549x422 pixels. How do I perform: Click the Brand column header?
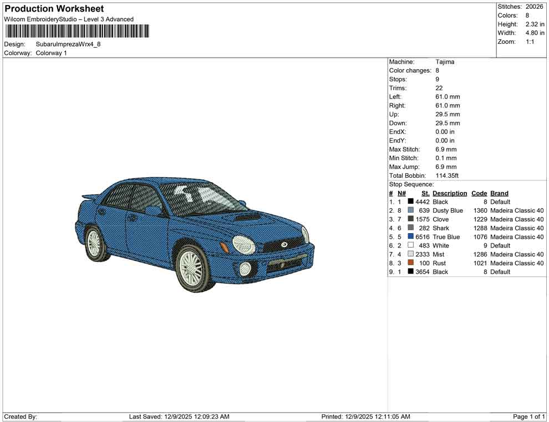coord(499,193)
